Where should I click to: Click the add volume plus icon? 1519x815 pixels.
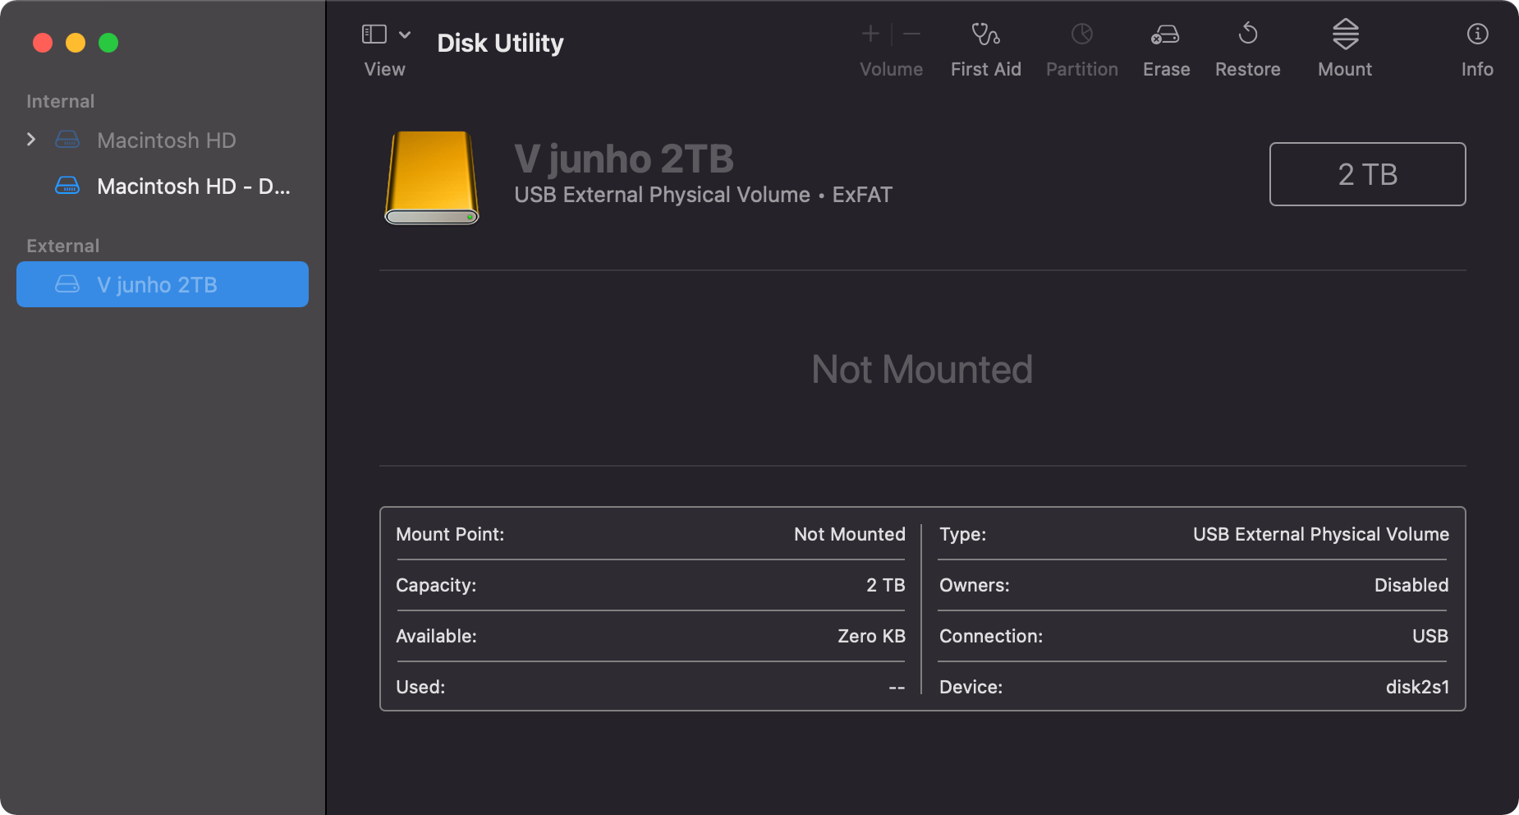click(x=870, y=34)
